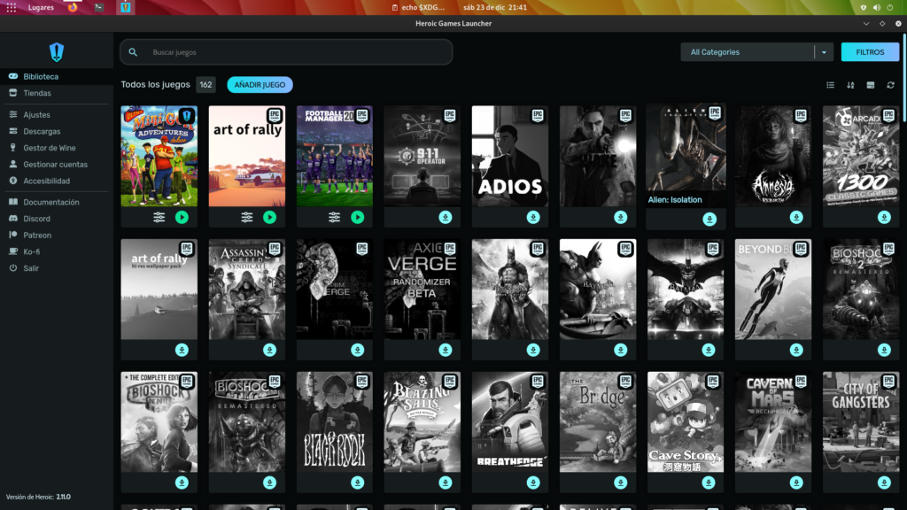
Task: Refresh the game library
Action: click(x=891, y=85)
